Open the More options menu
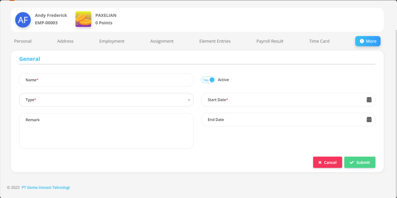 368,41
